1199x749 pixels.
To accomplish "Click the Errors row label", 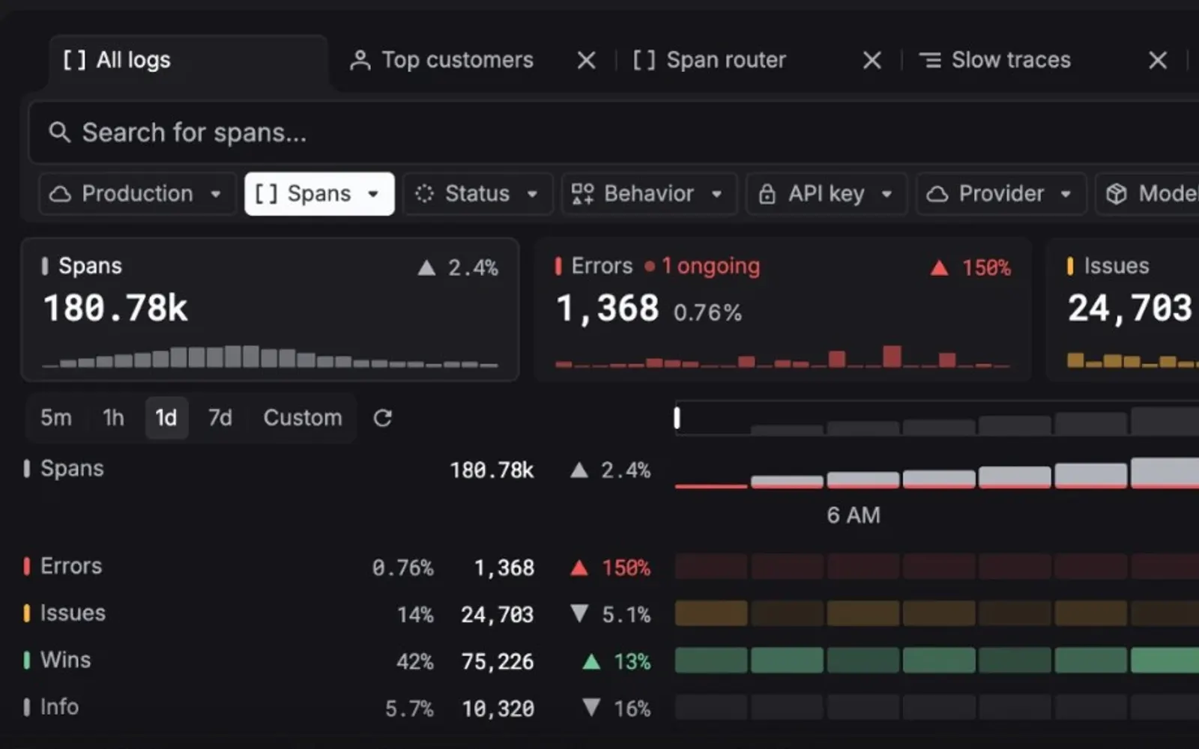I will point(71,566).
